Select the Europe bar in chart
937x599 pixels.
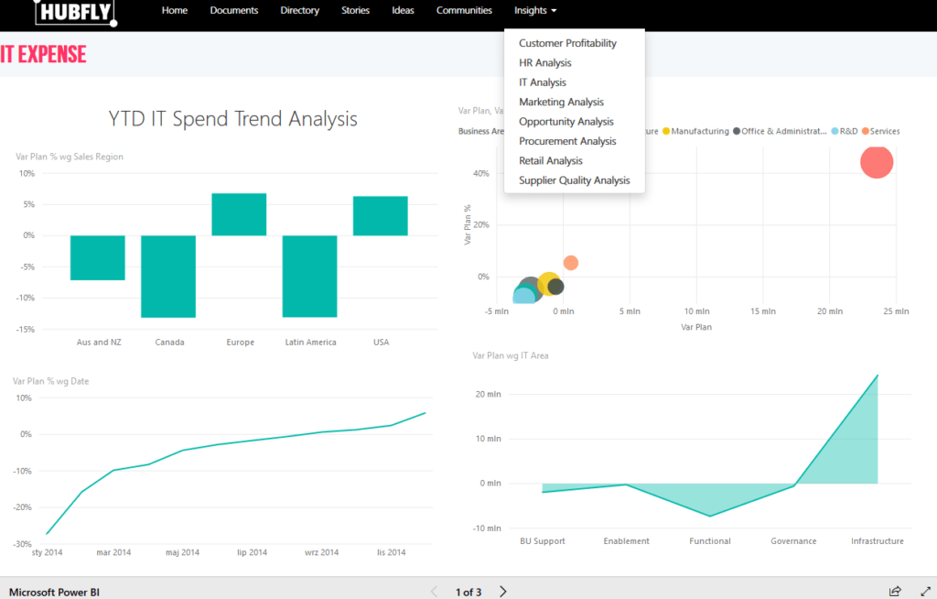tap(239, 214)
